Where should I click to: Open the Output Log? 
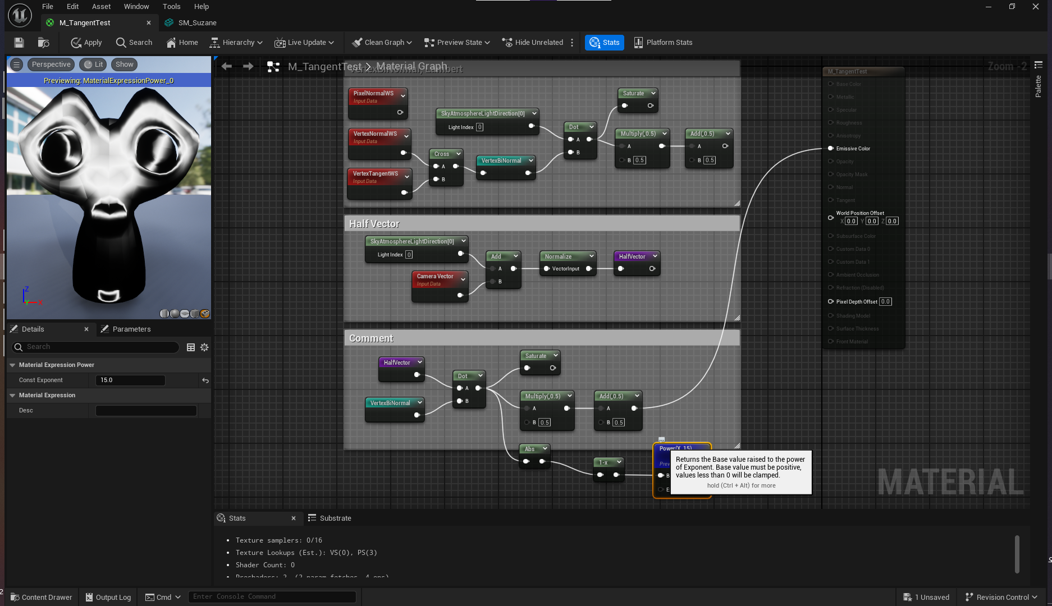pyautogui.click(x=108, y=597)
